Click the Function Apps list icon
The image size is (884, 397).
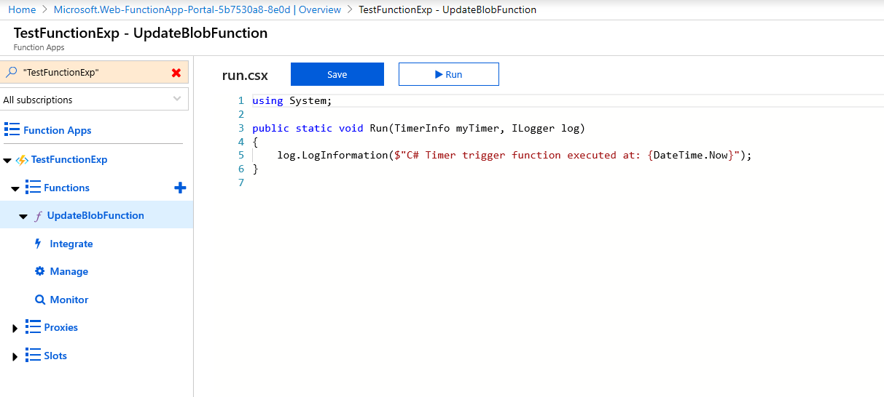pos(12,129)
